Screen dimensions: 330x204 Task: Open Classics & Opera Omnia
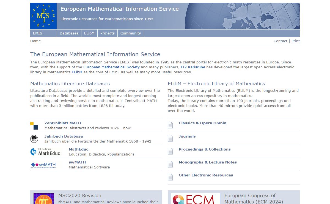202,123
